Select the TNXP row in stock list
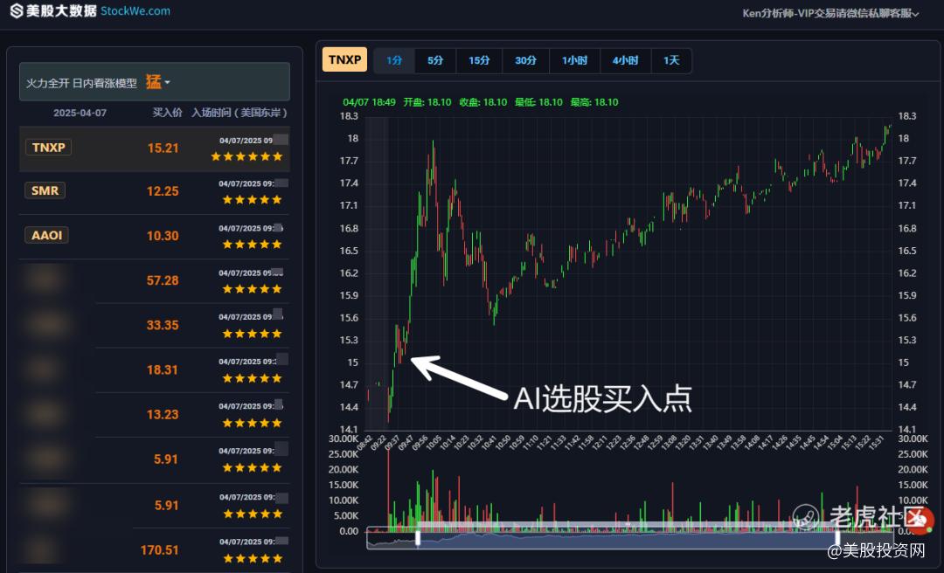Image resolution: width=944 pixels, height=573 pixels. pyautogui.click(x=155, y=148)
